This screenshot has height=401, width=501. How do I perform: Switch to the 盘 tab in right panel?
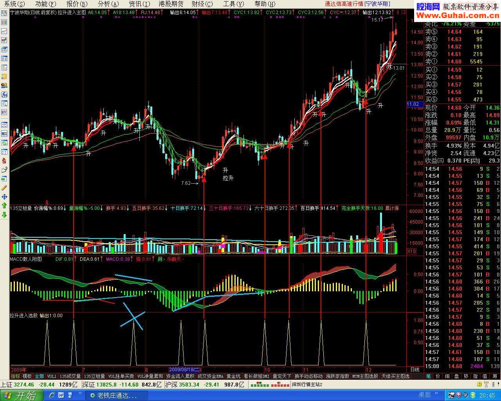457,376
